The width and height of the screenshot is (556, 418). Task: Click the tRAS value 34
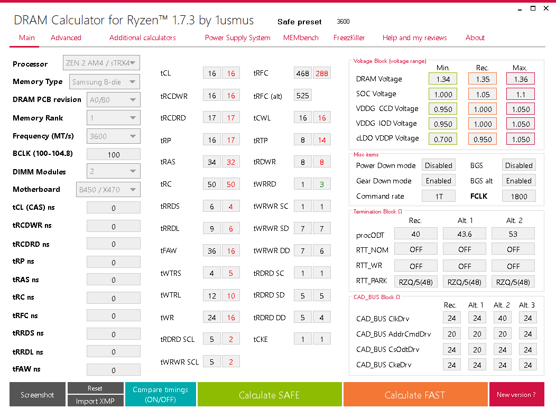pos(212,162)
